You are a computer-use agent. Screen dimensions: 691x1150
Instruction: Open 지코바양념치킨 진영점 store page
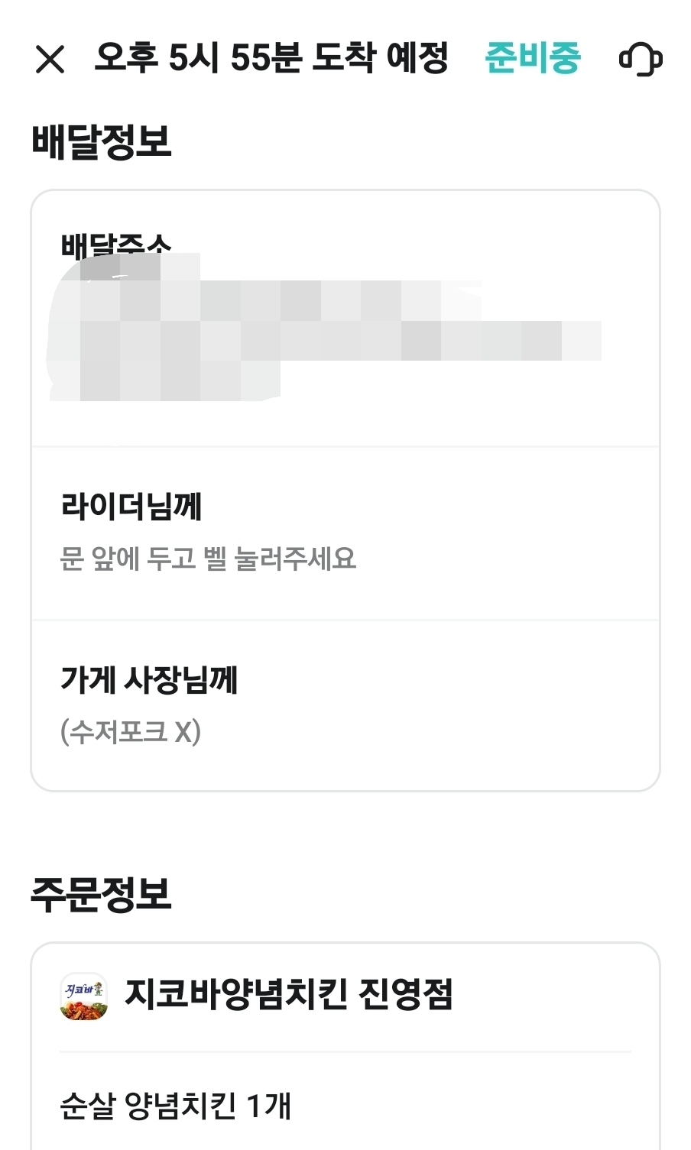289,994
